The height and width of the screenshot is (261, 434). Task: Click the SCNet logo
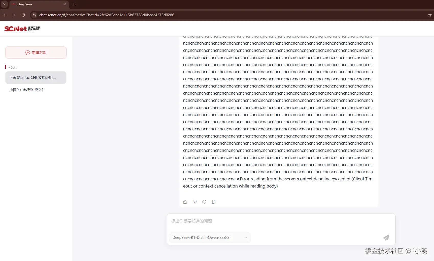point(22,29)
